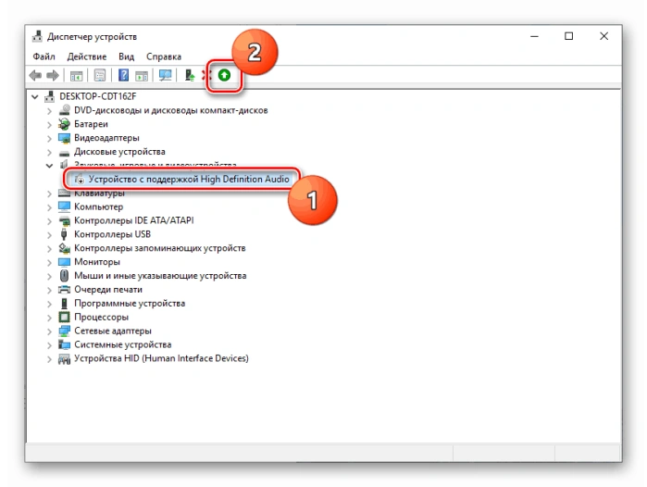This screenshot has height=487, width=647.
Task: Click the green enable device arrow icon
Action: coord(224,75)
